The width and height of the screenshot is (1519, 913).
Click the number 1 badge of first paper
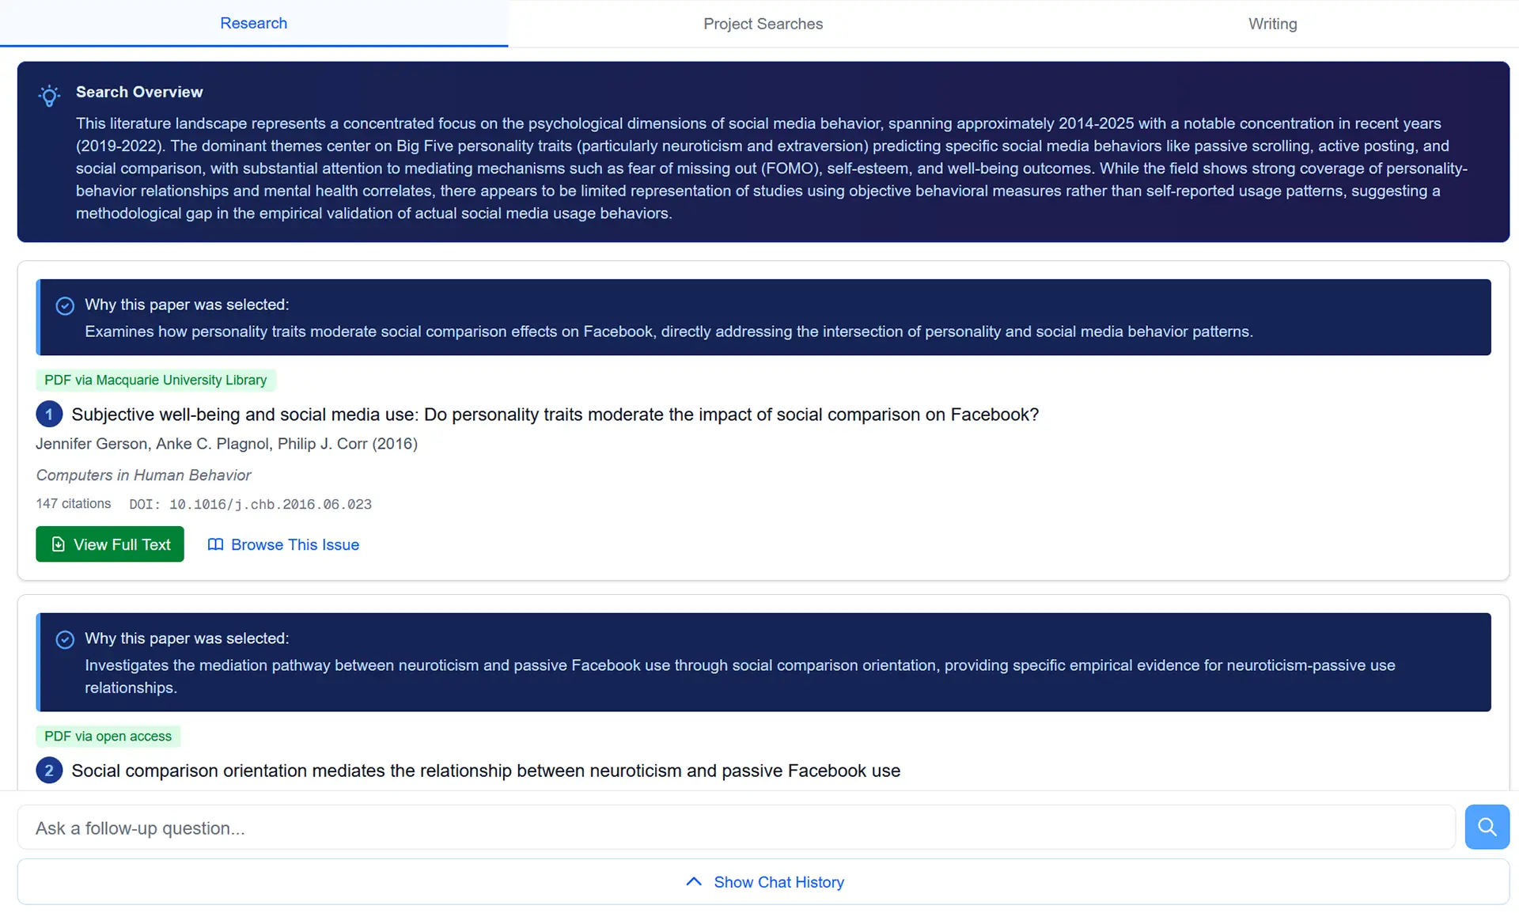(x=49, y=414)
